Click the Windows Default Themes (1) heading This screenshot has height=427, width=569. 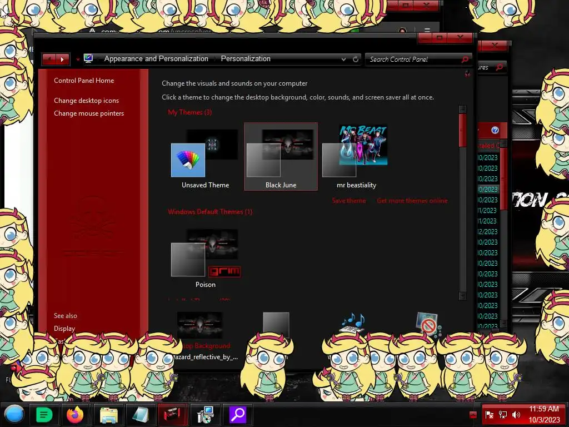[210, 212]
